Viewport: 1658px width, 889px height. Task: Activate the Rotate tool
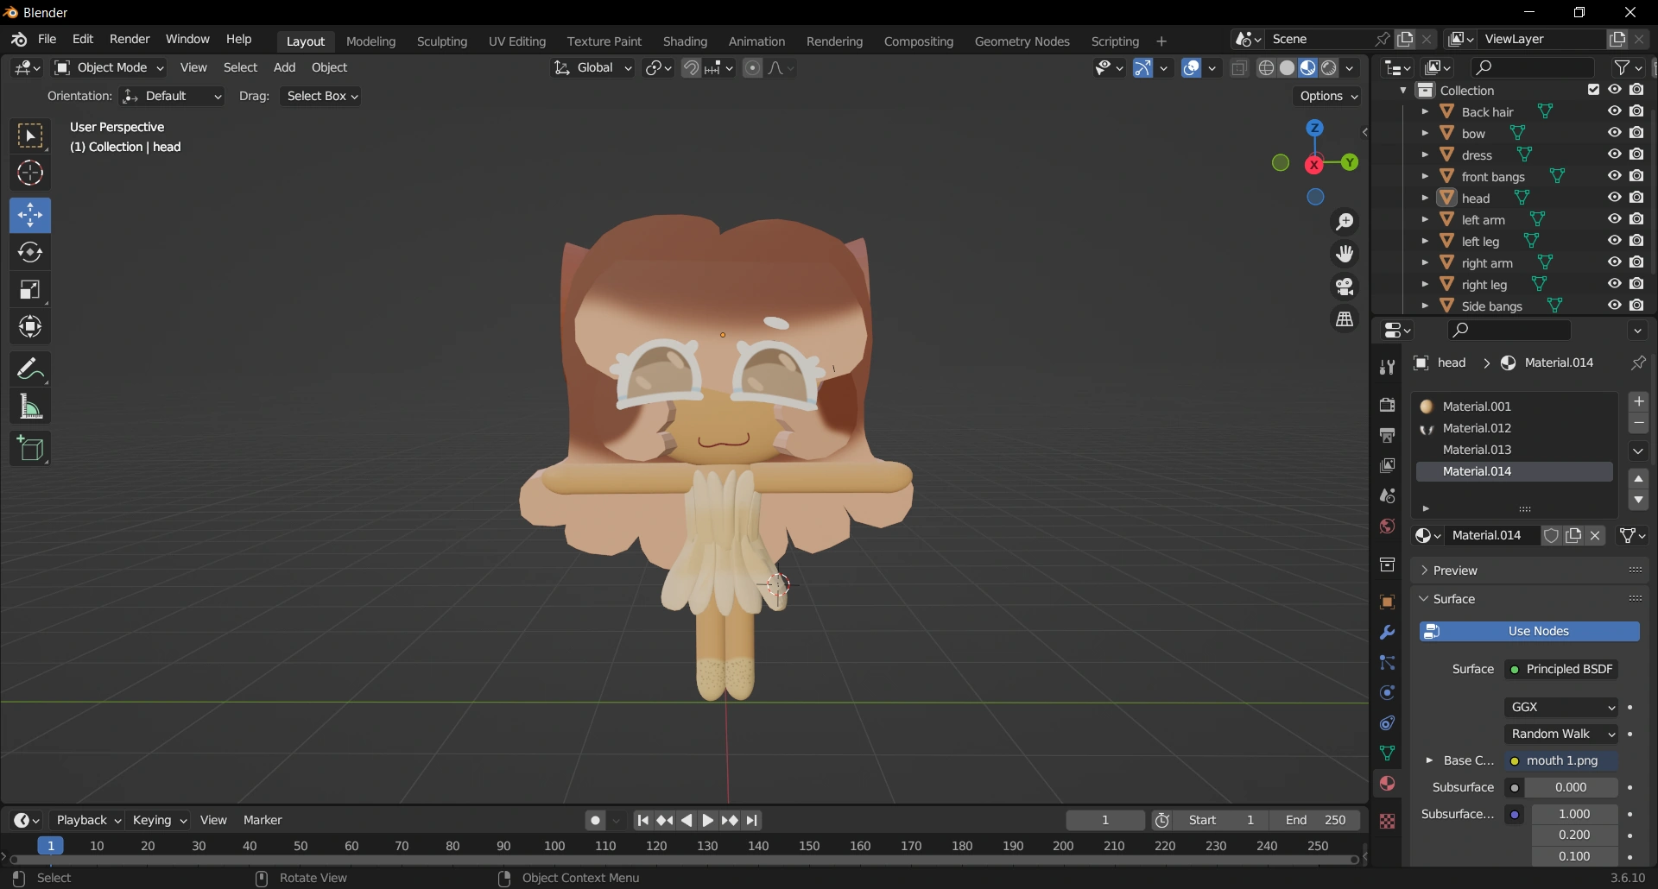pyautogui.click(x=30, y=252)
